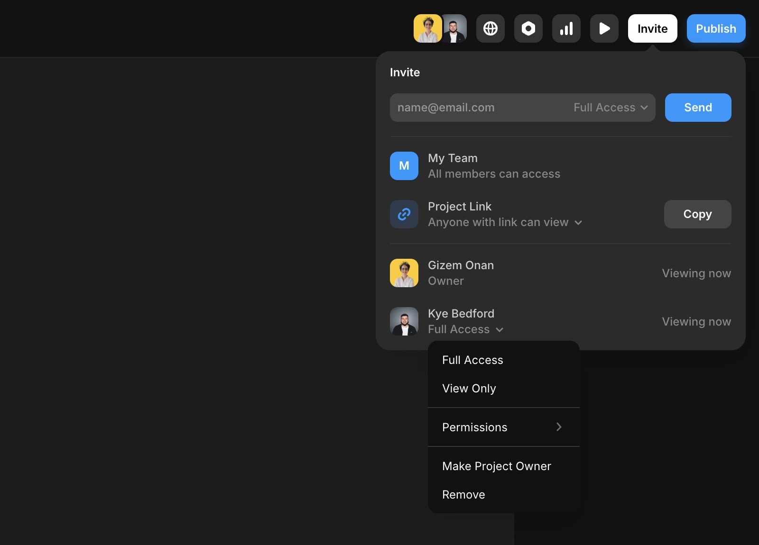759x545 pixels.
Task: Click Gizem Onan's avatar in the top toolbar
Action: pos(427,28)
